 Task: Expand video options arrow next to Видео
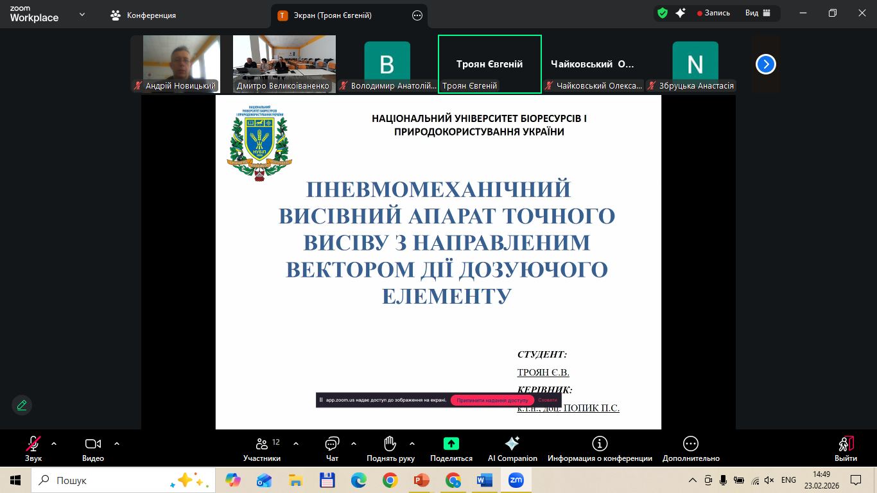click(x=117, y=443)
